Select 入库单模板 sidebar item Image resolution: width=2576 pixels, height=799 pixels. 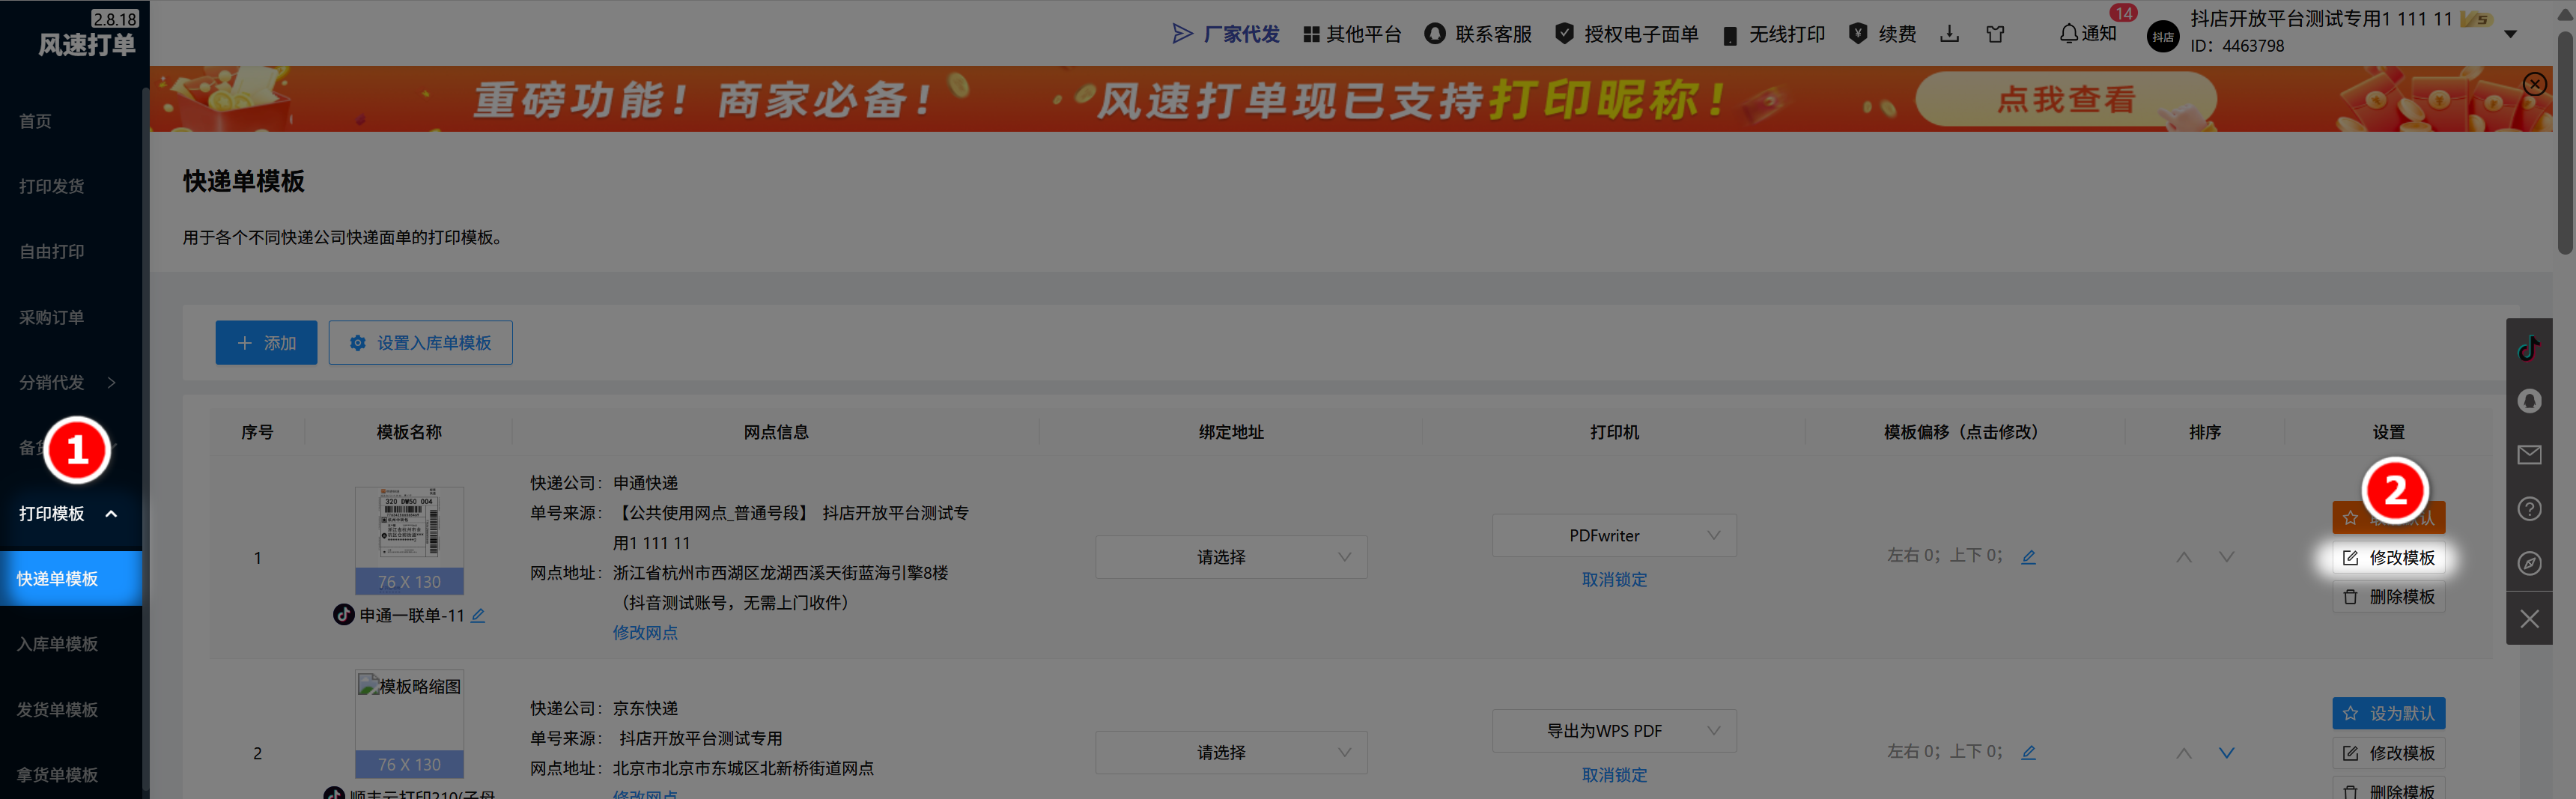58,644
